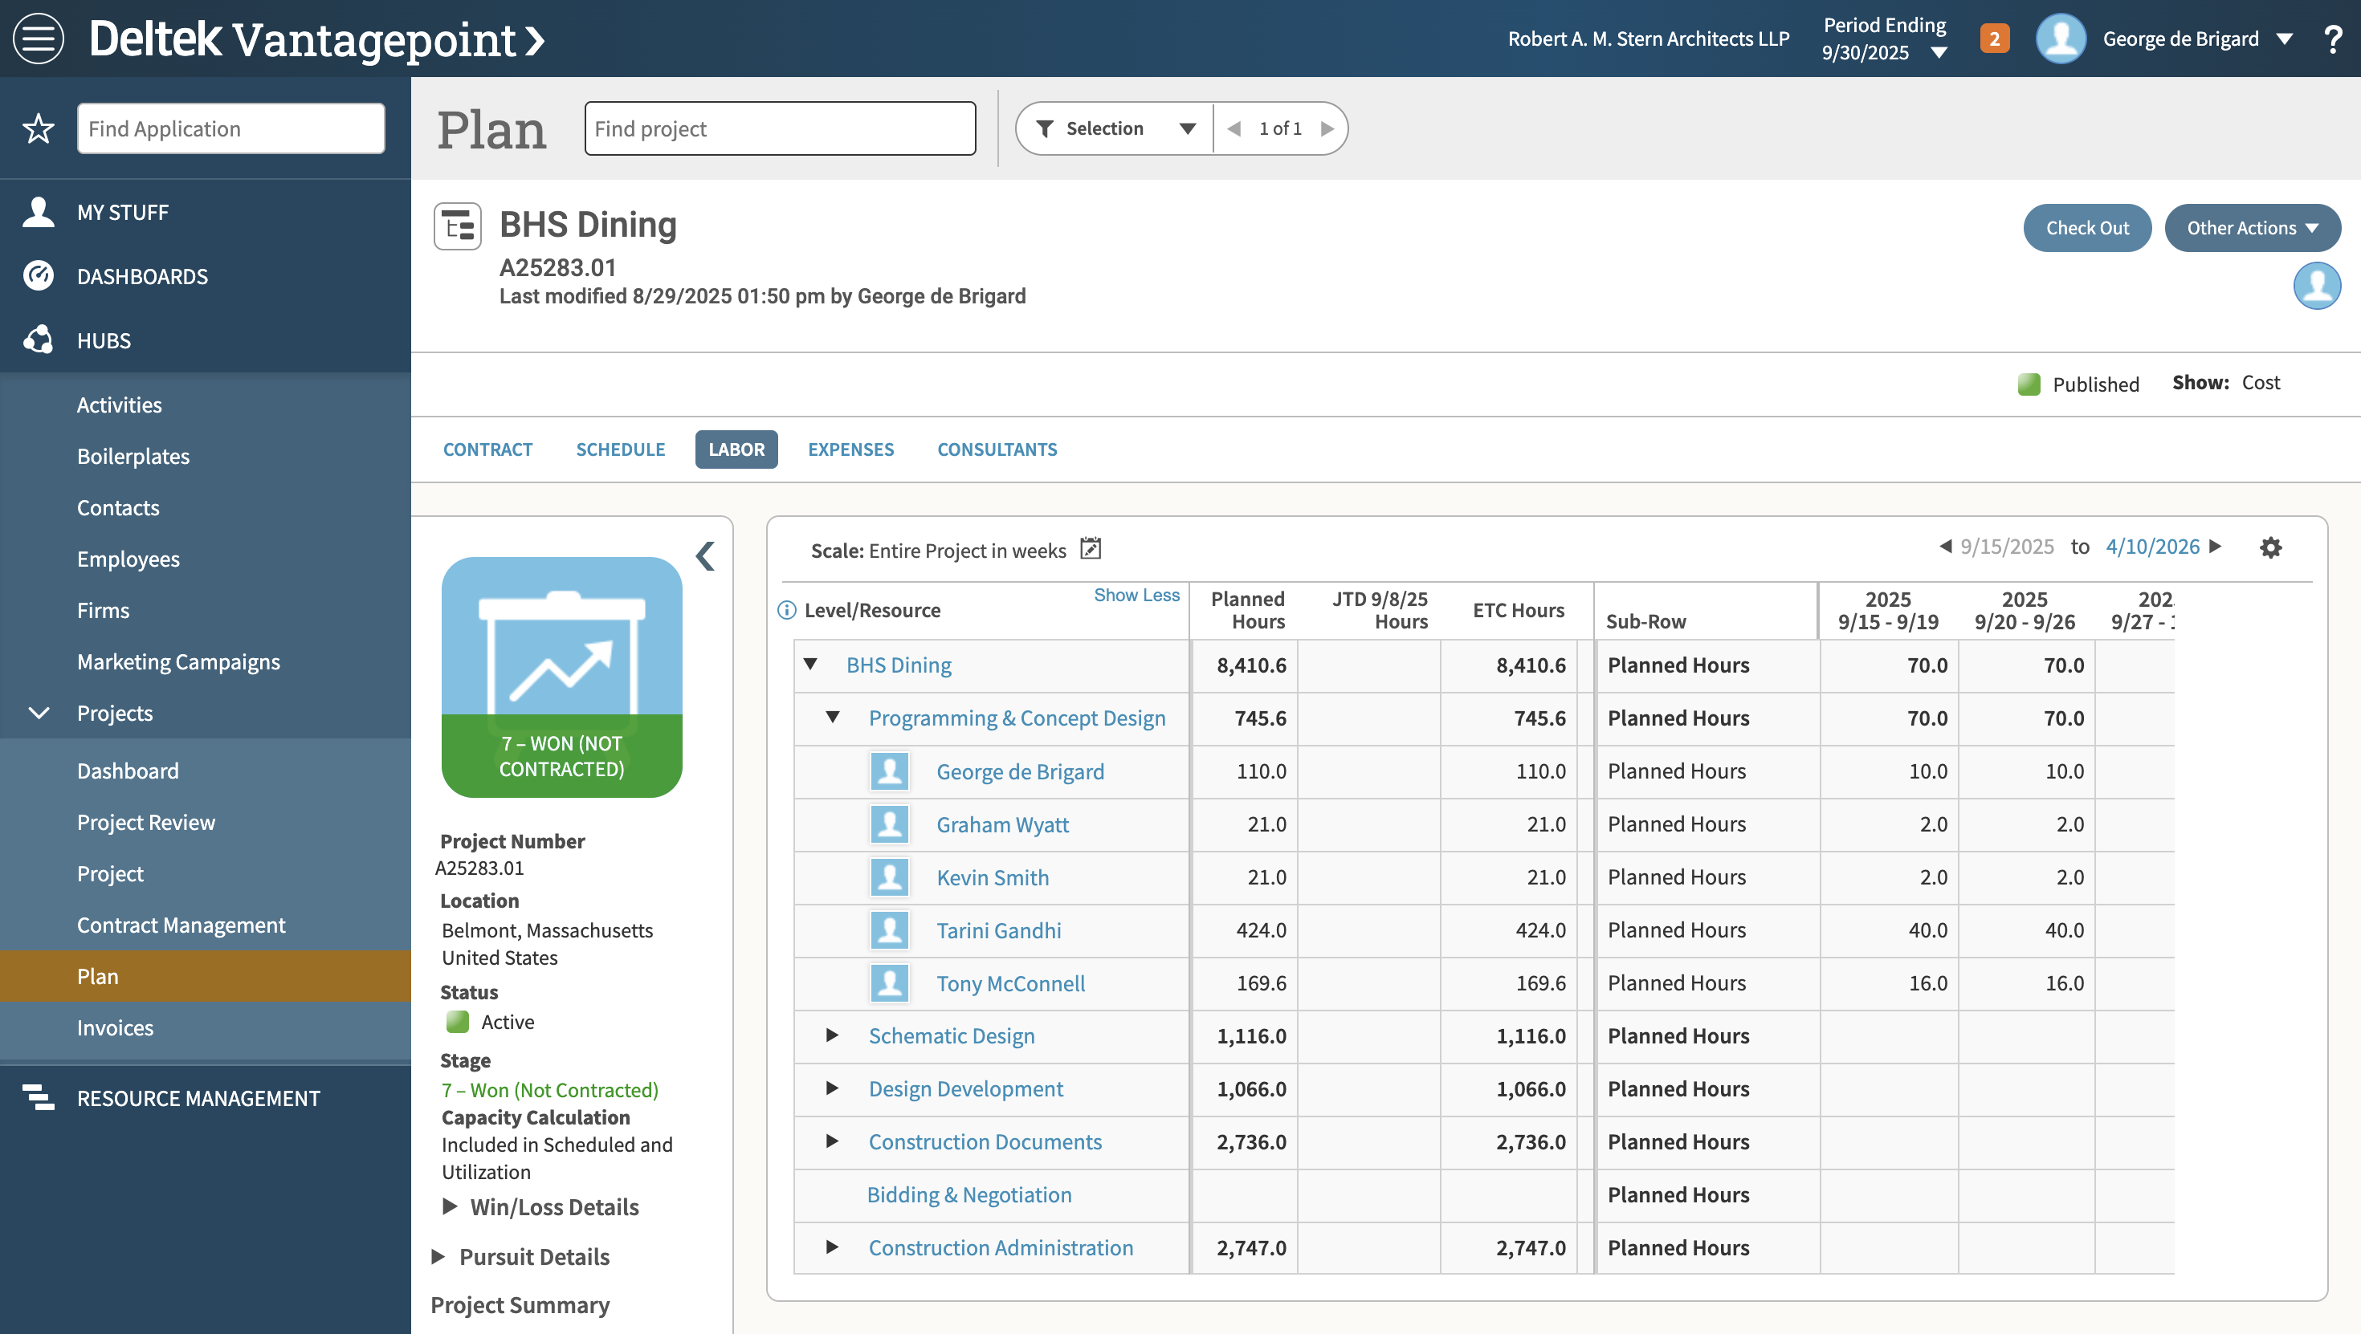Click the help question mark icon
Viewport: 2361px width, 1334px height.
2334,39
